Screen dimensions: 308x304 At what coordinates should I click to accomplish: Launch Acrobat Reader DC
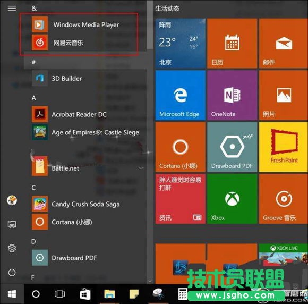(x=85, y=114)
